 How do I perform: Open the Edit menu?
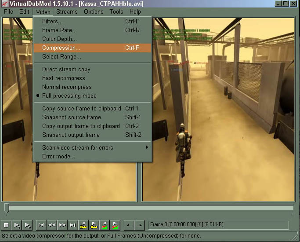24,12
